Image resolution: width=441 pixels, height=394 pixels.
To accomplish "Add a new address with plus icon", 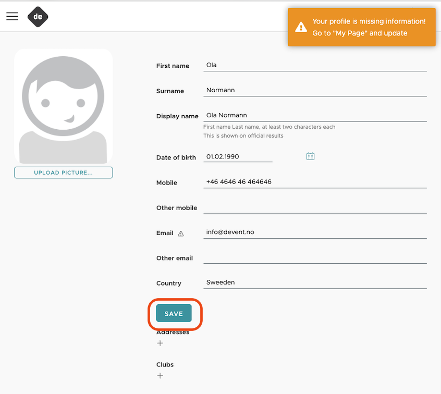I will click(160, 343).
